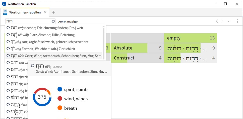The width and height of the screenshot is (243, 119).
Task: Click the Wortformen-Tabellen tab icon
Action: pyautogui.click(x=5, y=12)
